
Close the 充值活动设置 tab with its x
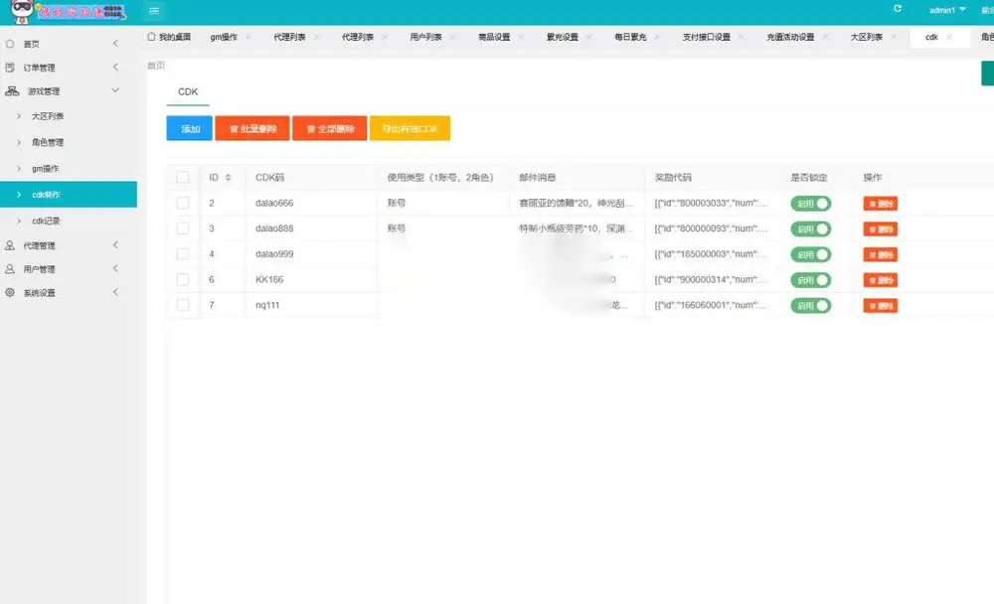pyautogui.click(x=825, y=38)
